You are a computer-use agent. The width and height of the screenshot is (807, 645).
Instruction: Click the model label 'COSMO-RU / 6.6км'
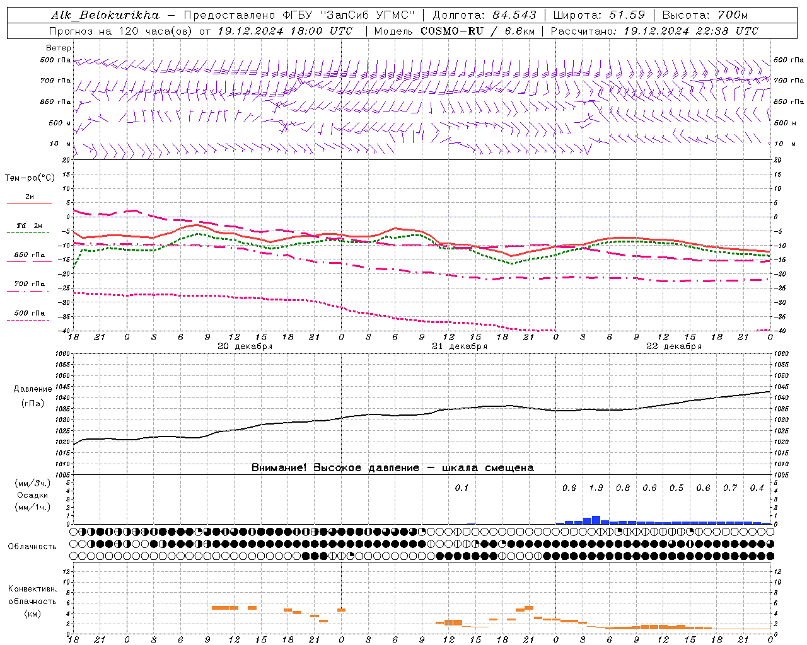pos(477,31)
